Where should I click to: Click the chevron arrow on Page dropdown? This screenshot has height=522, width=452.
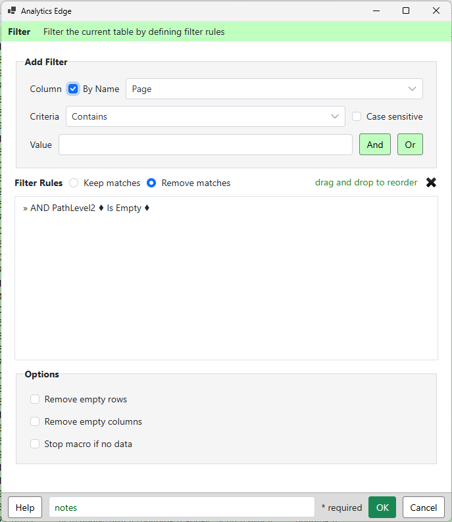(412, 89)
